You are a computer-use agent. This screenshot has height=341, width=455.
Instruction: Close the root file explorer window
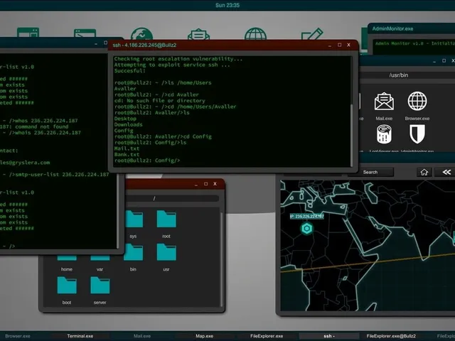[215, 184]
